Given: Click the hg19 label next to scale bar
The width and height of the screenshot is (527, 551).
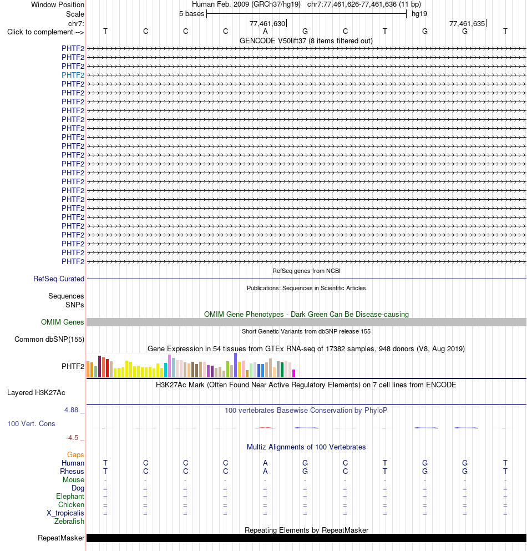Looking at the screenshot, I should click(419, 14).
